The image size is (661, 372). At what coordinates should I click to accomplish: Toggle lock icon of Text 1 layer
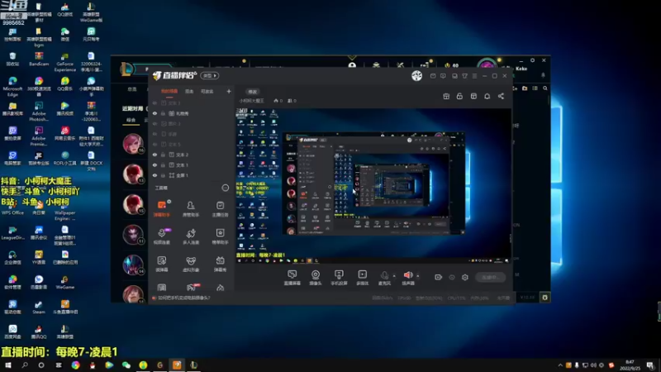[x=163, y=165]
